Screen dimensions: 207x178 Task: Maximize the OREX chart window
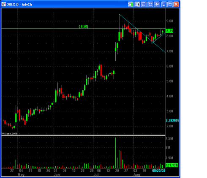pyautogui.click(x=170, y=4)
